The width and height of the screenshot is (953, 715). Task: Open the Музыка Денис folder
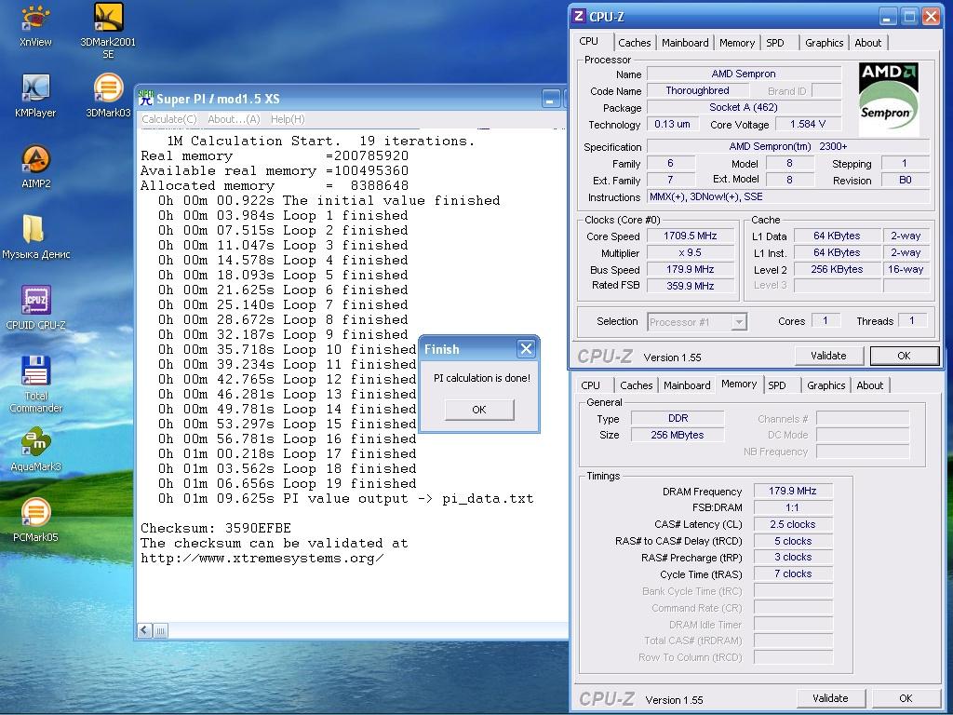click(x=35, y=237)
